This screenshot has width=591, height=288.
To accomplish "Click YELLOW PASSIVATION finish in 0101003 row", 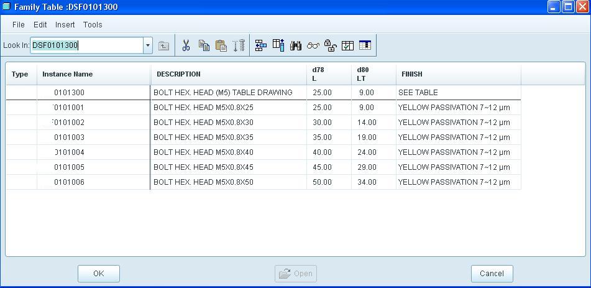I will [x=459, y=137].
